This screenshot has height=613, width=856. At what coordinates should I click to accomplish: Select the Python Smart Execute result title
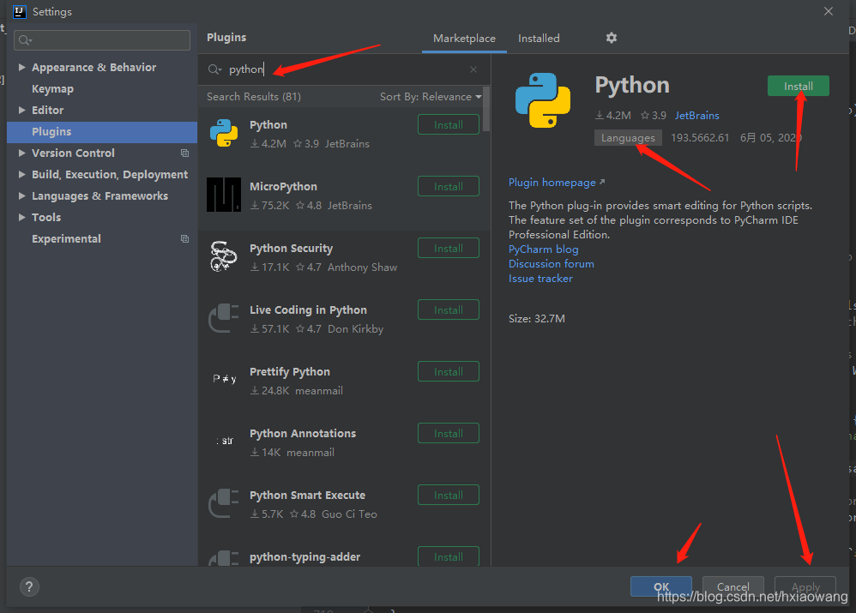coord(307,495)
